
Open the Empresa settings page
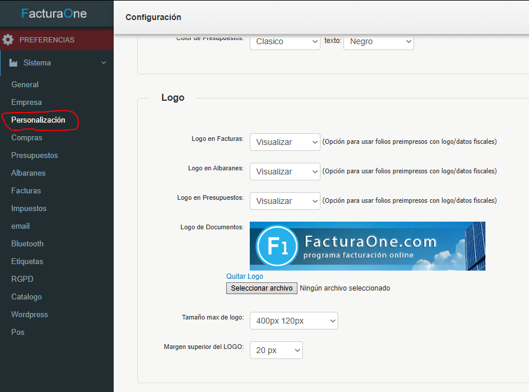point(27,103)
